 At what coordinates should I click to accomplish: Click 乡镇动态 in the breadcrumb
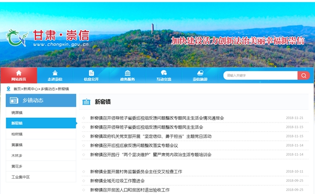(x=48, y=89)
